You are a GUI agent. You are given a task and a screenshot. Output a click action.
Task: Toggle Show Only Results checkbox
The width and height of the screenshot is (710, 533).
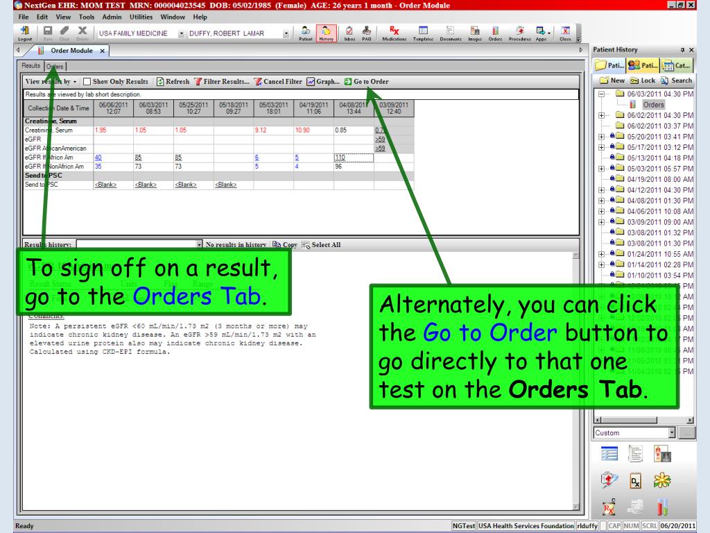click(87, 82)
